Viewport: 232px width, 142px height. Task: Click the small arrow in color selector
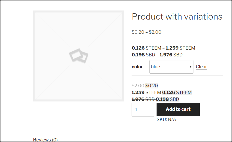191,67
